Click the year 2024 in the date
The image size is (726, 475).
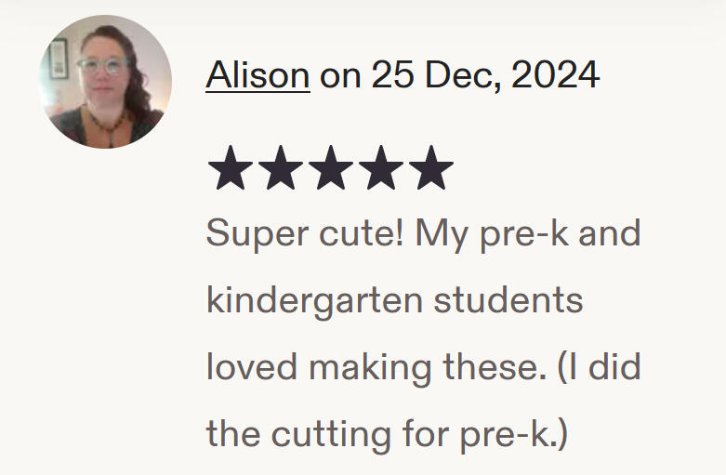555,75
